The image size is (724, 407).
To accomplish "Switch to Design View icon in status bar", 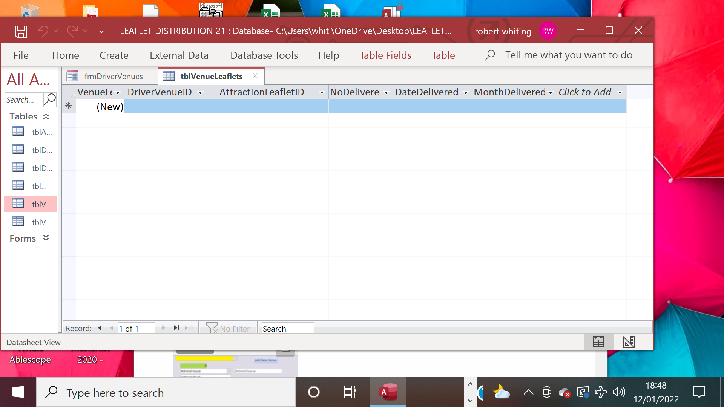I will click(629, 342).
